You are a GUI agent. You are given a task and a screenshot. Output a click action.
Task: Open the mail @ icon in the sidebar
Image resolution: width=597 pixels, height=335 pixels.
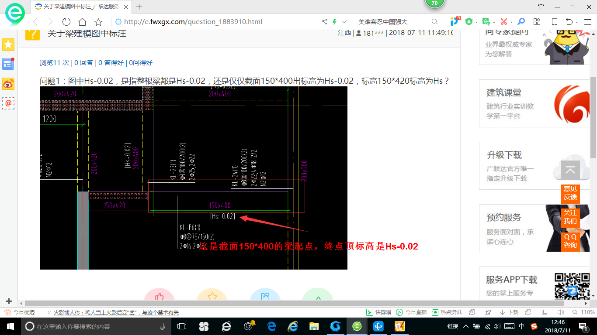pyautogui.click(x=8, y=103)
